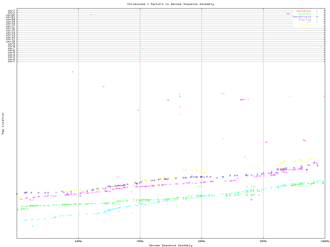Click the vertical Map Location axis title

(x=3, y=123)
